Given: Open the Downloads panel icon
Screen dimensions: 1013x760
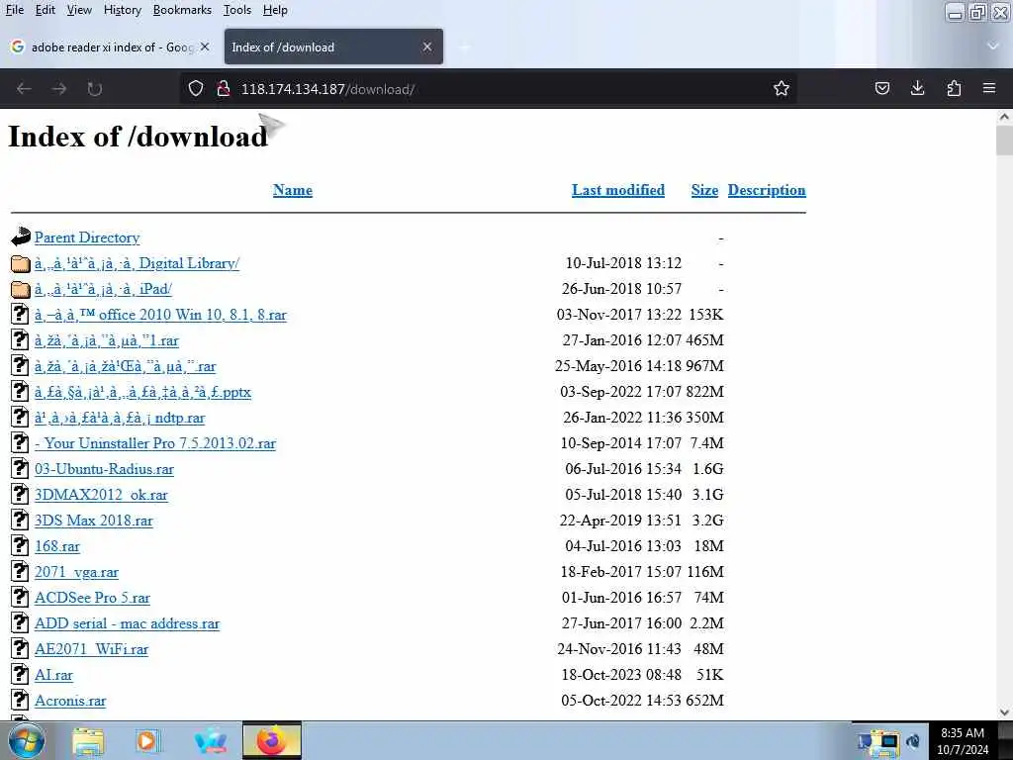Looking at the screenshot, I should coord(917,88).
